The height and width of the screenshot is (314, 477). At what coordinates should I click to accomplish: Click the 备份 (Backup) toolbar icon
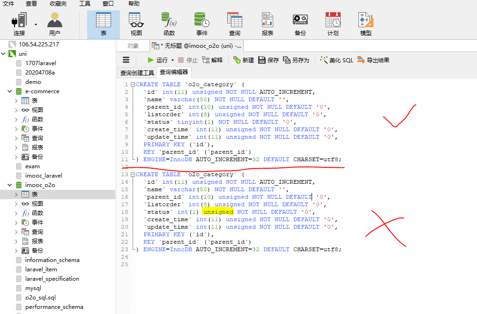[300, 23]
